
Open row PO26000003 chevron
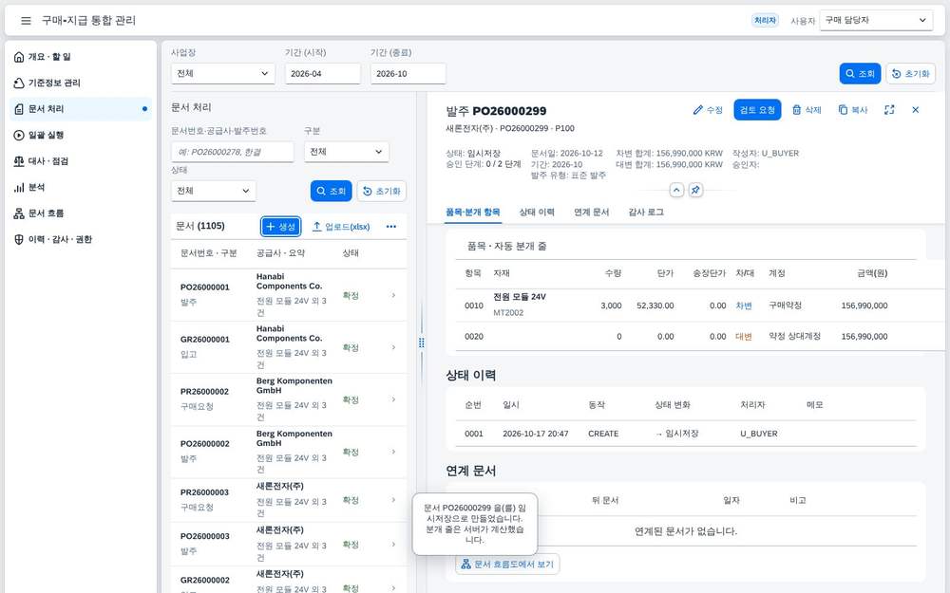coord(394,544)
